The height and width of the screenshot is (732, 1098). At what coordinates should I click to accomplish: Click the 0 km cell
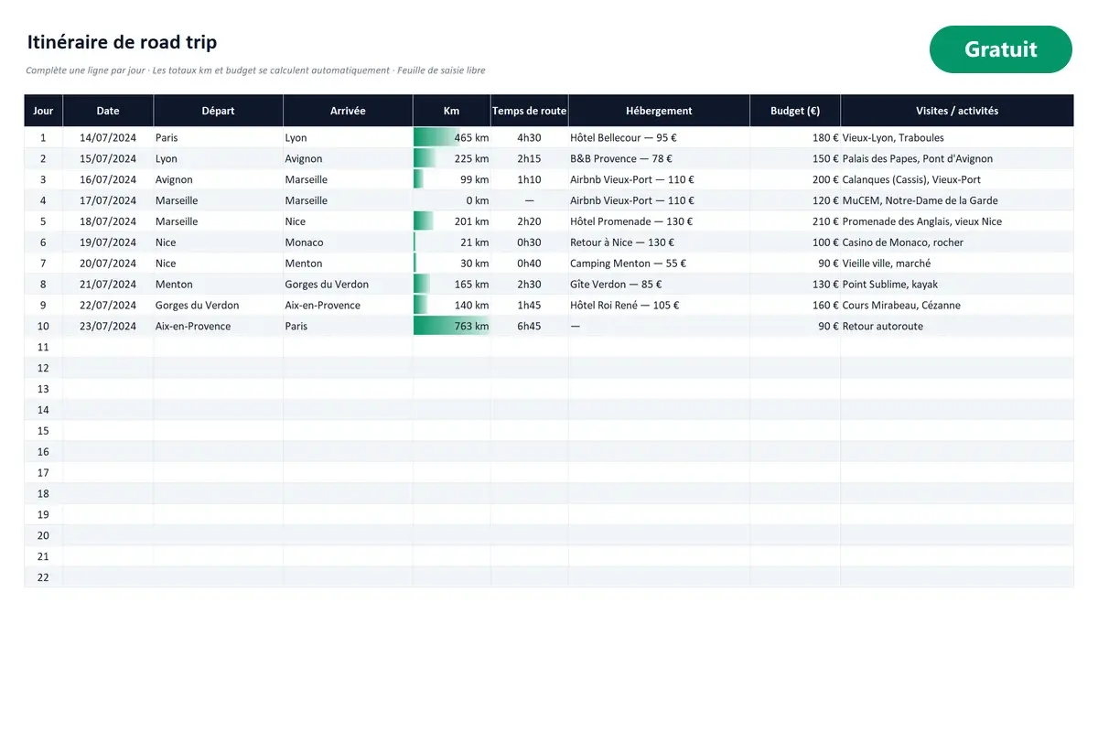(x=452, y=200)
